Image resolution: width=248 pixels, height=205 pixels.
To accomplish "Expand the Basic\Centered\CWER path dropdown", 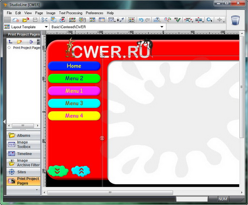I will click(x=162, y=27).
